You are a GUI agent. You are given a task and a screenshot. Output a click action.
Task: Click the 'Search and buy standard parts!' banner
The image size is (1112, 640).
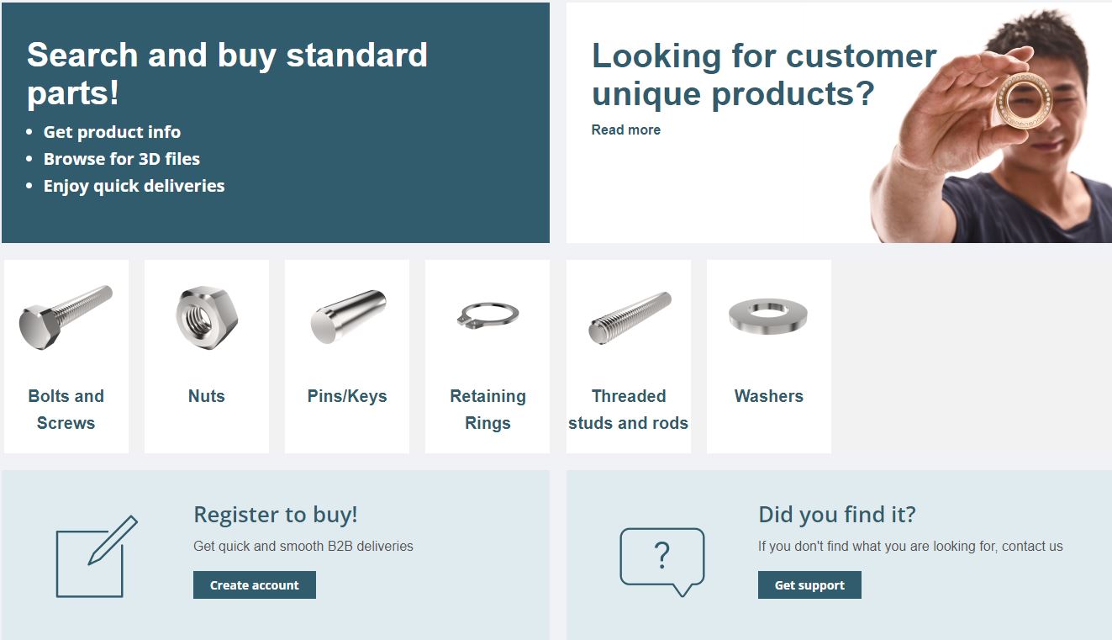(276, 123)
